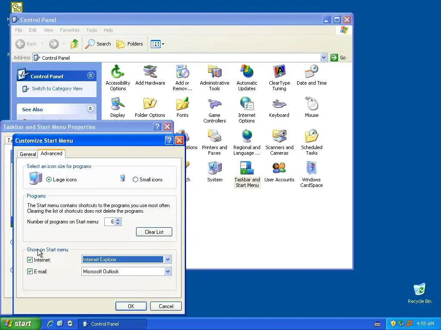Switch to the General tab
Screen dimensions: 441x330
pyautogui.click(x=28, y=154)
